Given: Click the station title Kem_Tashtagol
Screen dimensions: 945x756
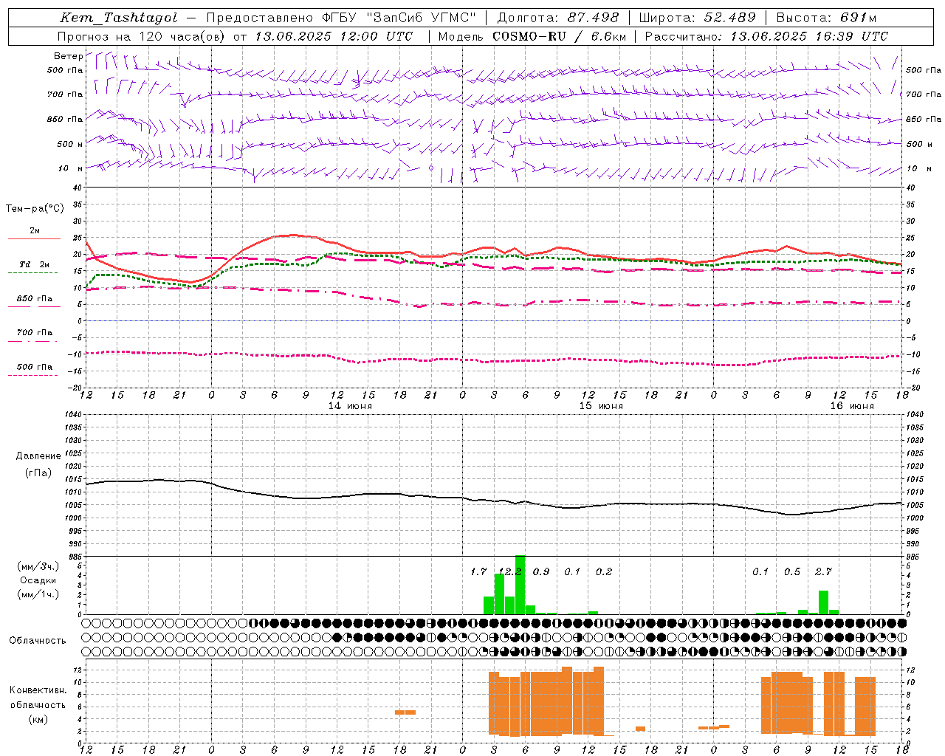Looking at the screenshot, I should pos(119,18).
